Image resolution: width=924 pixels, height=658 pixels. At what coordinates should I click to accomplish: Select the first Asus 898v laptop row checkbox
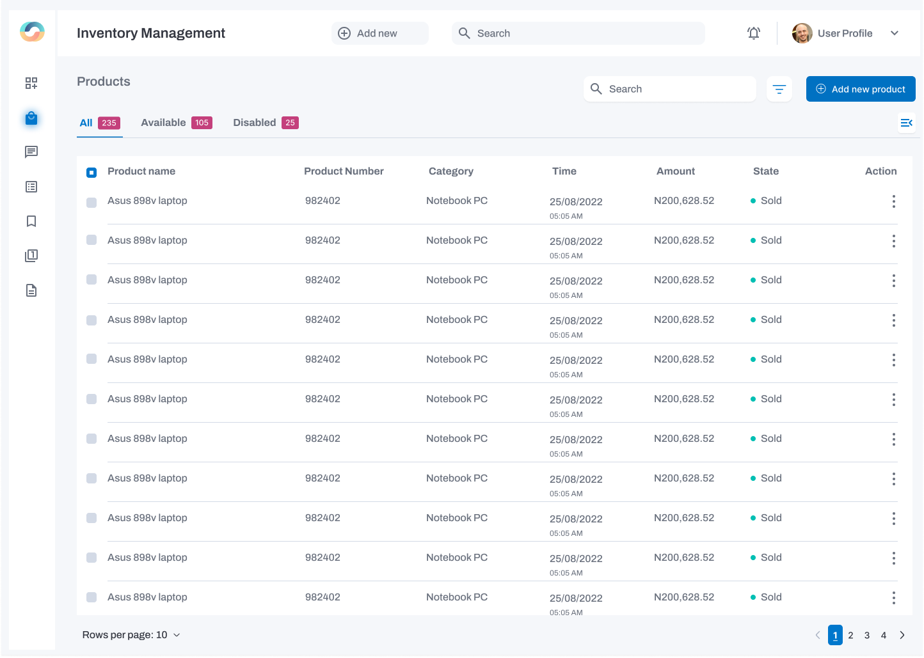tap(91, 201)
